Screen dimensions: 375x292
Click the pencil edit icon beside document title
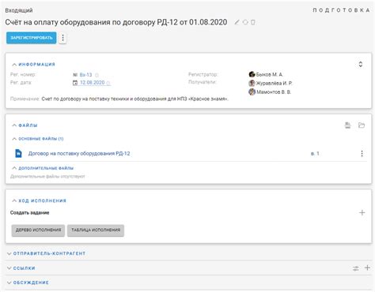coord(237,22)
